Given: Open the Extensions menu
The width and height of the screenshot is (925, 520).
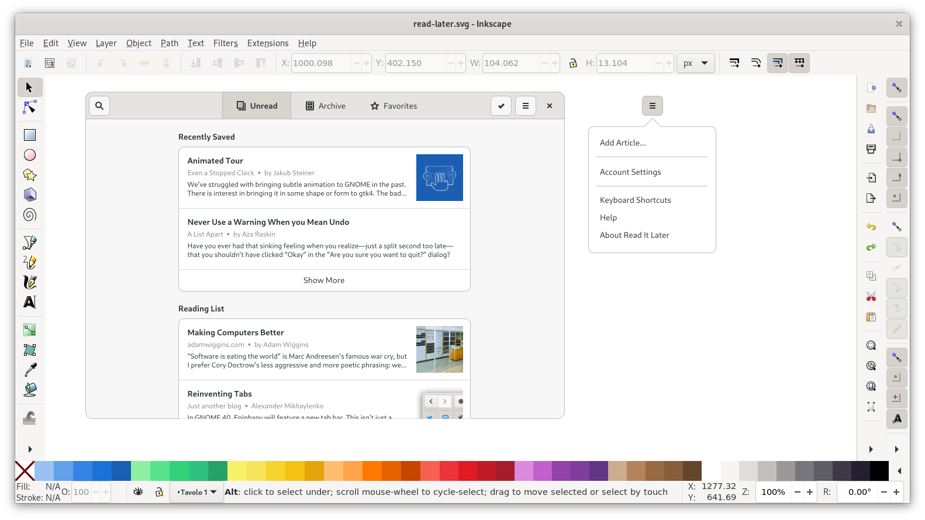Looking at the screenshot, I should [268, 43].
